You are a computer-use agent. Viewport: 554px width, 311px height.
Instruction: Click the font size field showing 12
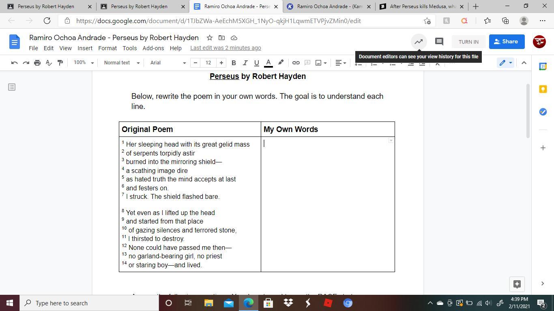coord(208,63)
